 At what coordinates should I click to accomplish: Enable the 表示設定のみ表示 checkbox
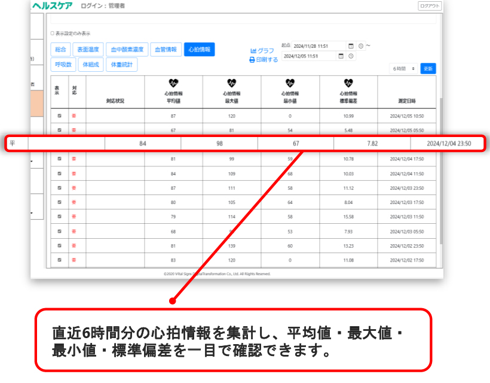(52, 35)
